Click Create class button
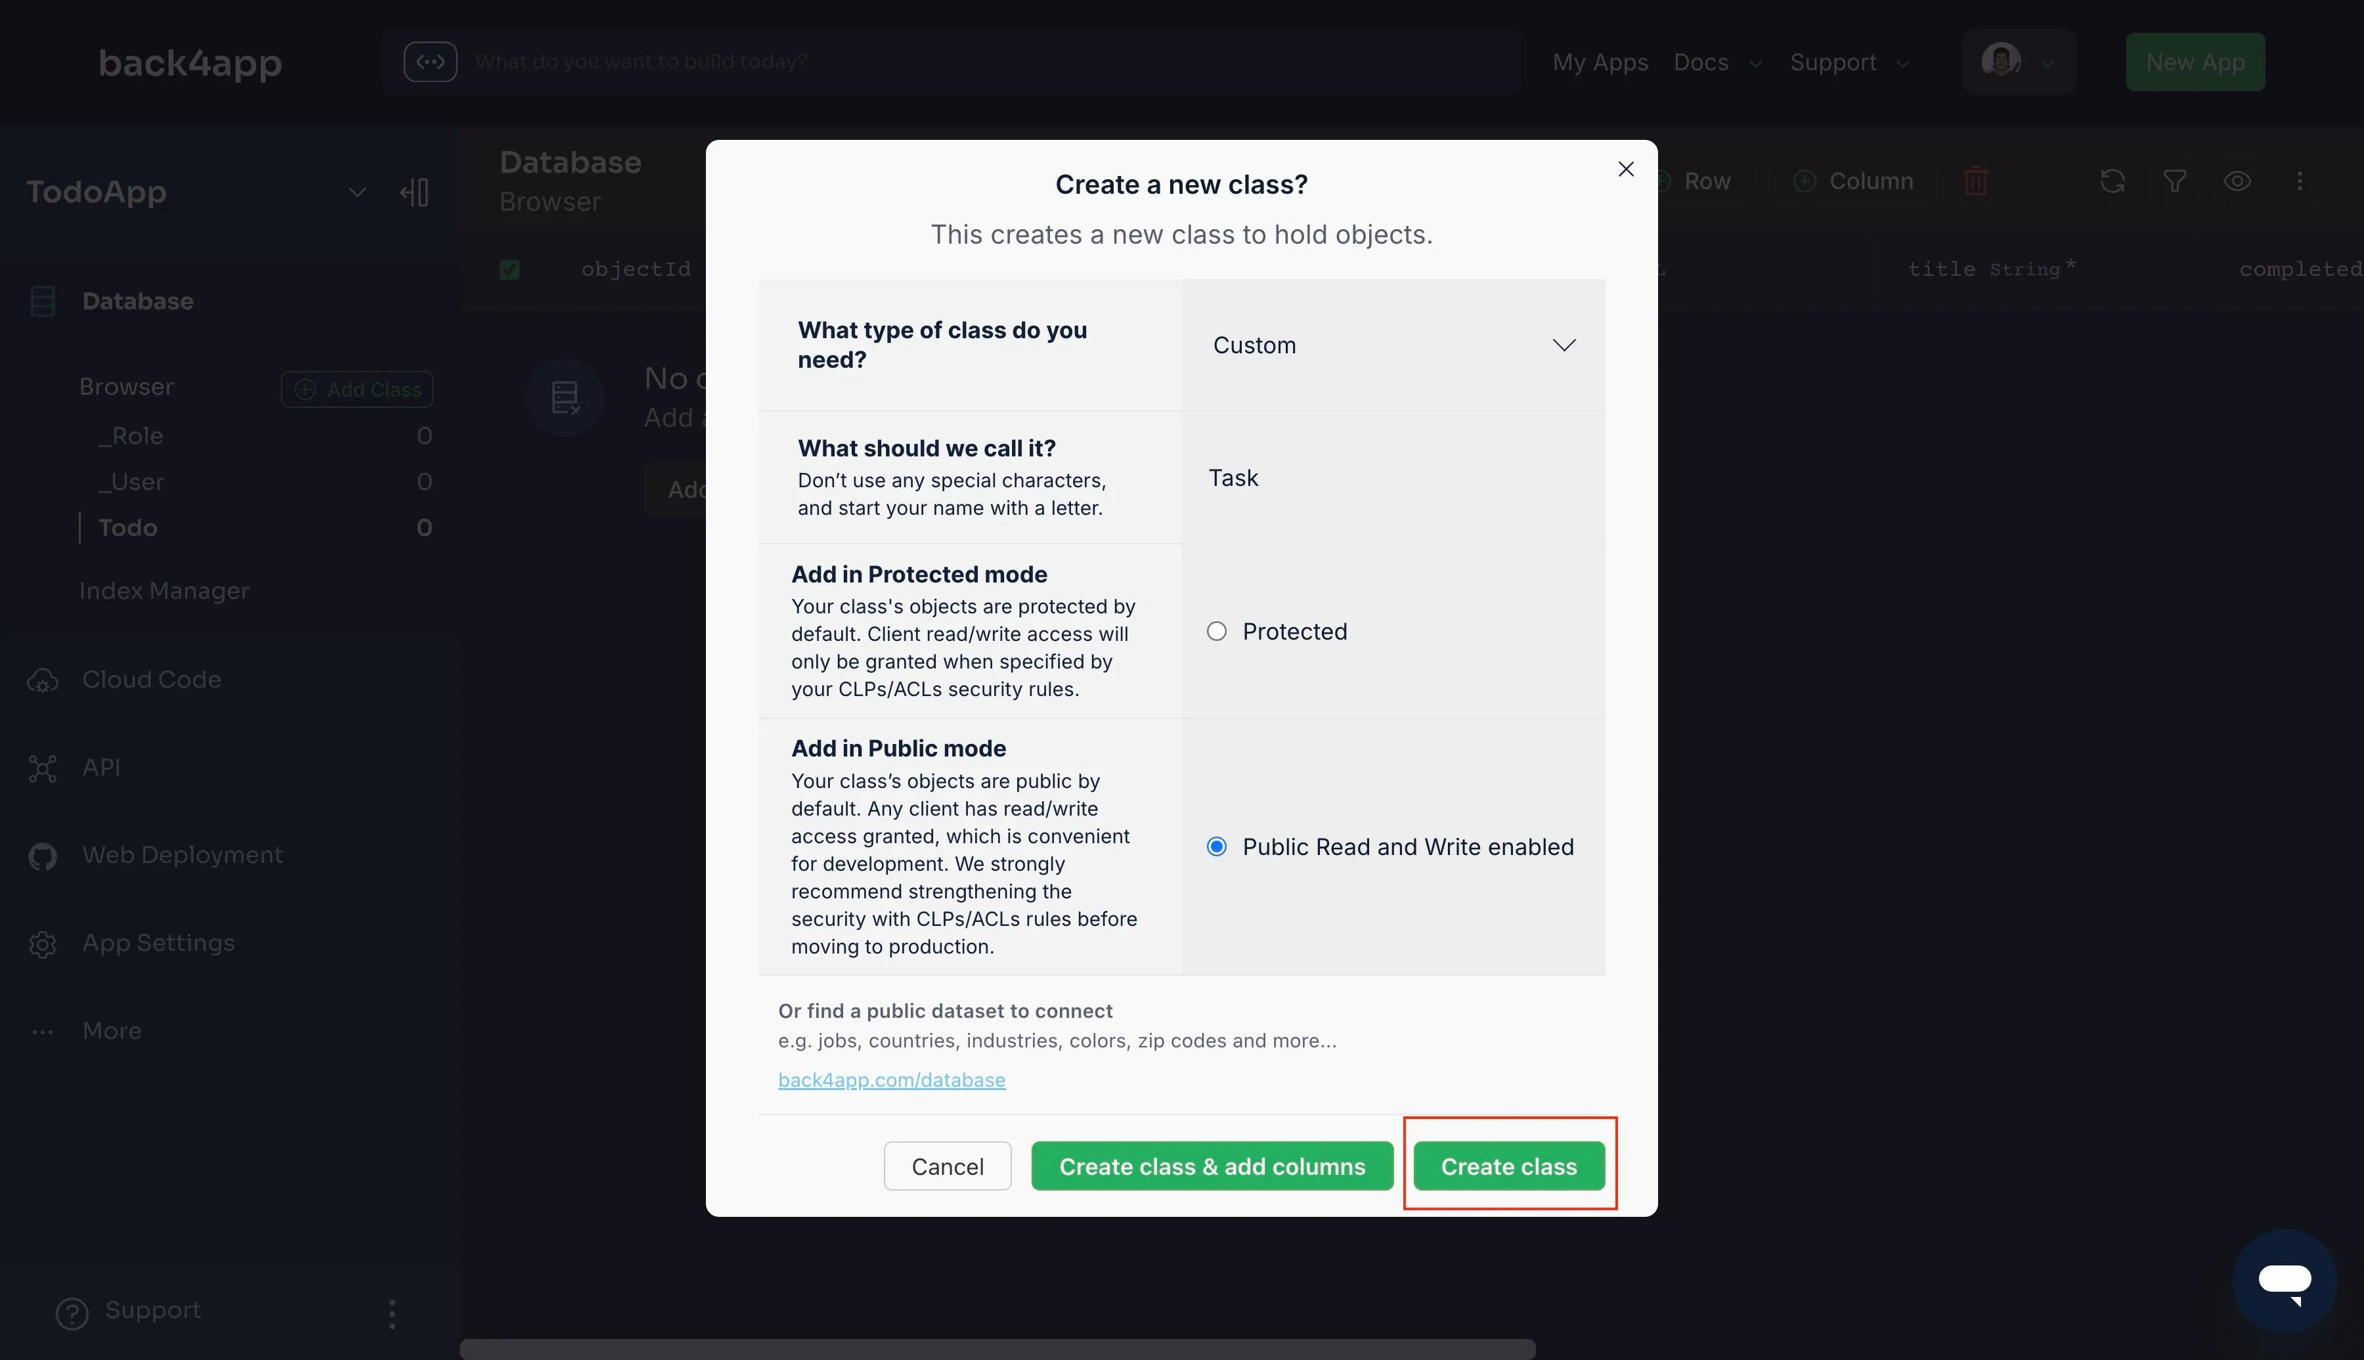2364x1360 pixels. (x=1508, y=1165)
